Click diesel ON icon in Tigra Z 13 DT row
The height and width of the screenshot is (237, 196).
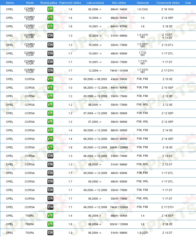point(50,233)
